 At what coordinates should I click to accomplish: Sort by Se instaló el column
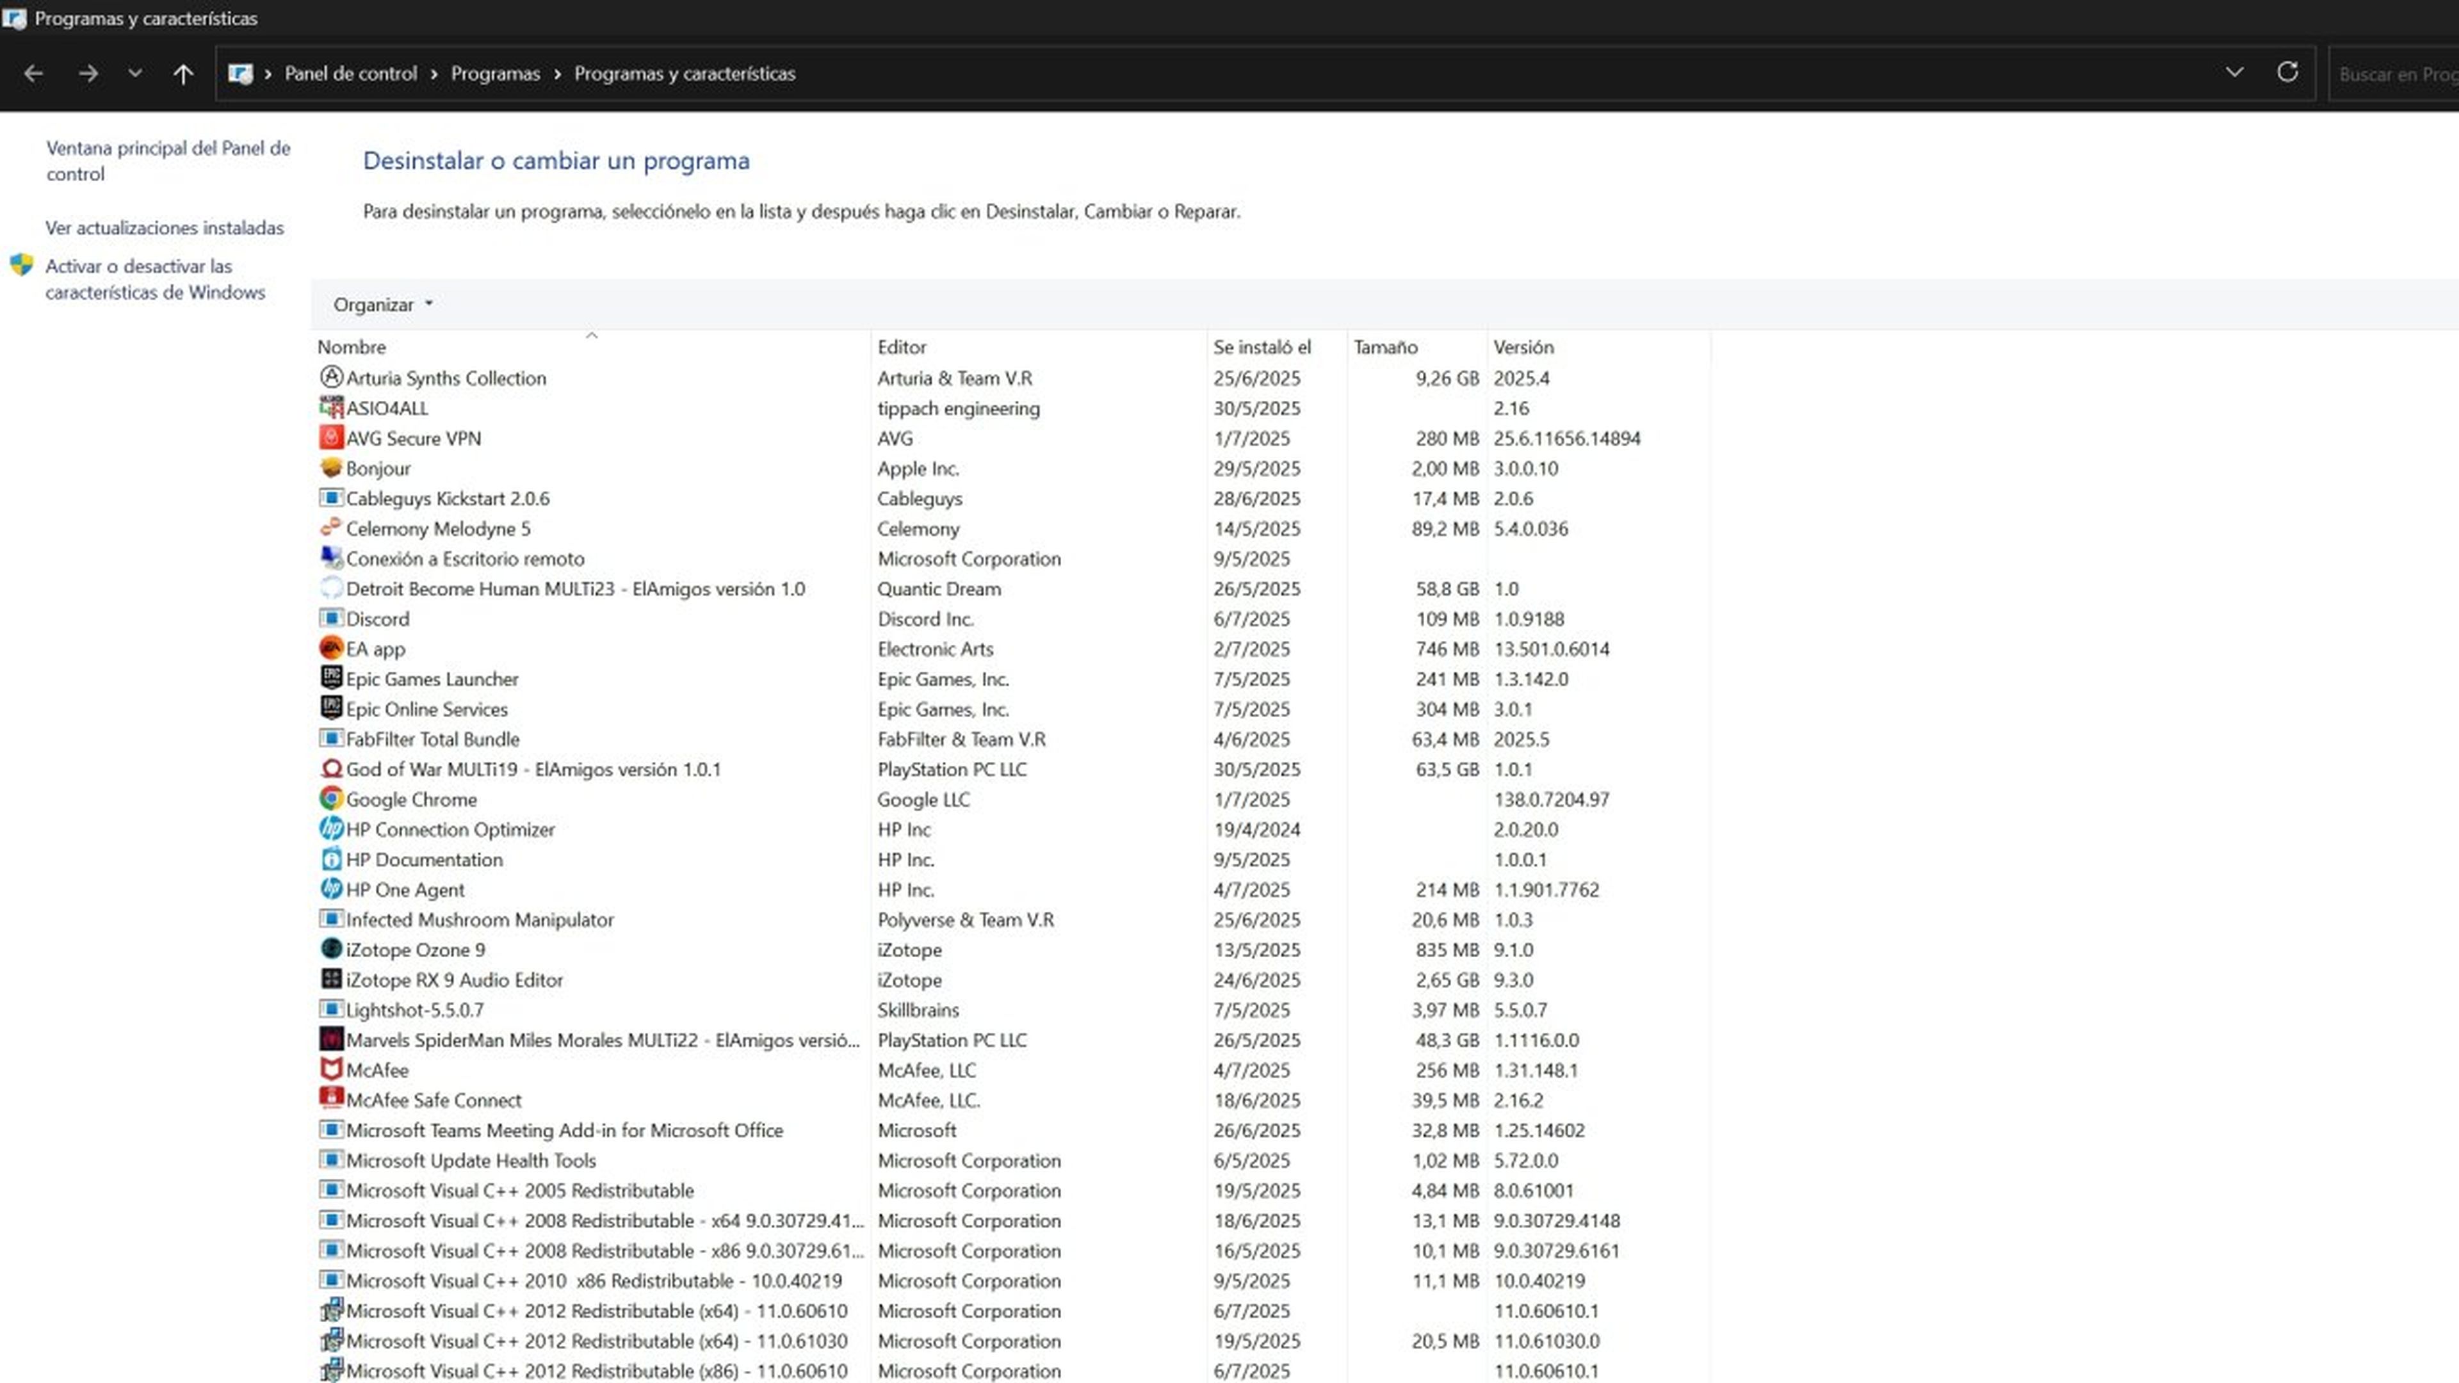[1278, 346]
